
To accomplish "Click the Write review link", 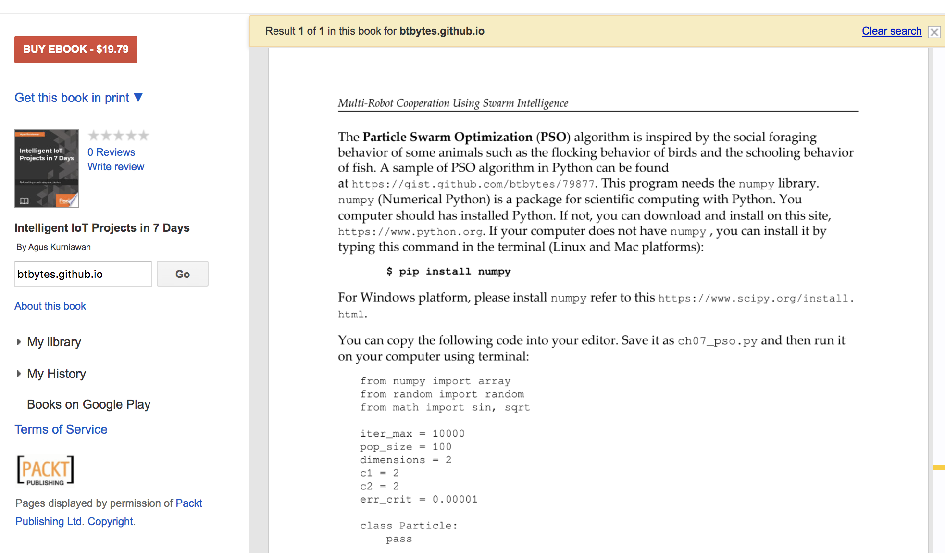I will (116, 166).
